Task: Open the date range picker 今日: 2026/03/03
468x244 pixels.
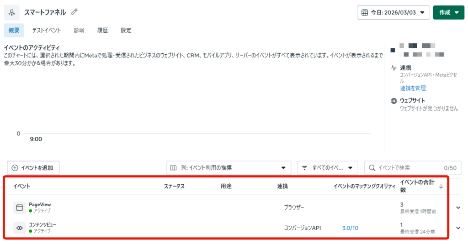Action: (x=393, y=12)
